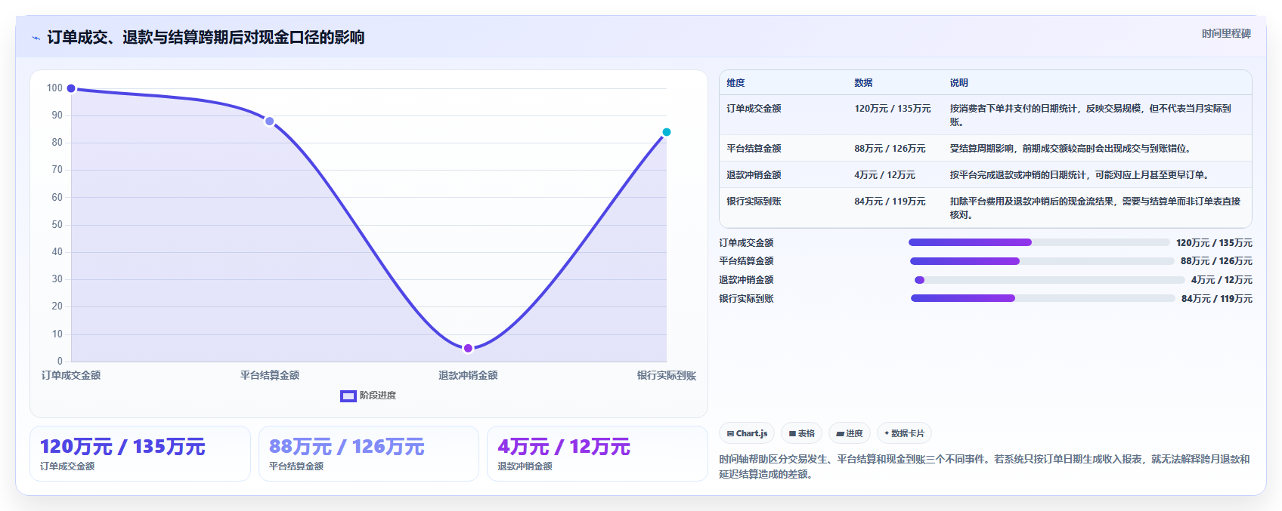Click the 120万元 / 135万元 stat card
The width and height of the screenshot is (1282, 511).
tap(140, 454)
